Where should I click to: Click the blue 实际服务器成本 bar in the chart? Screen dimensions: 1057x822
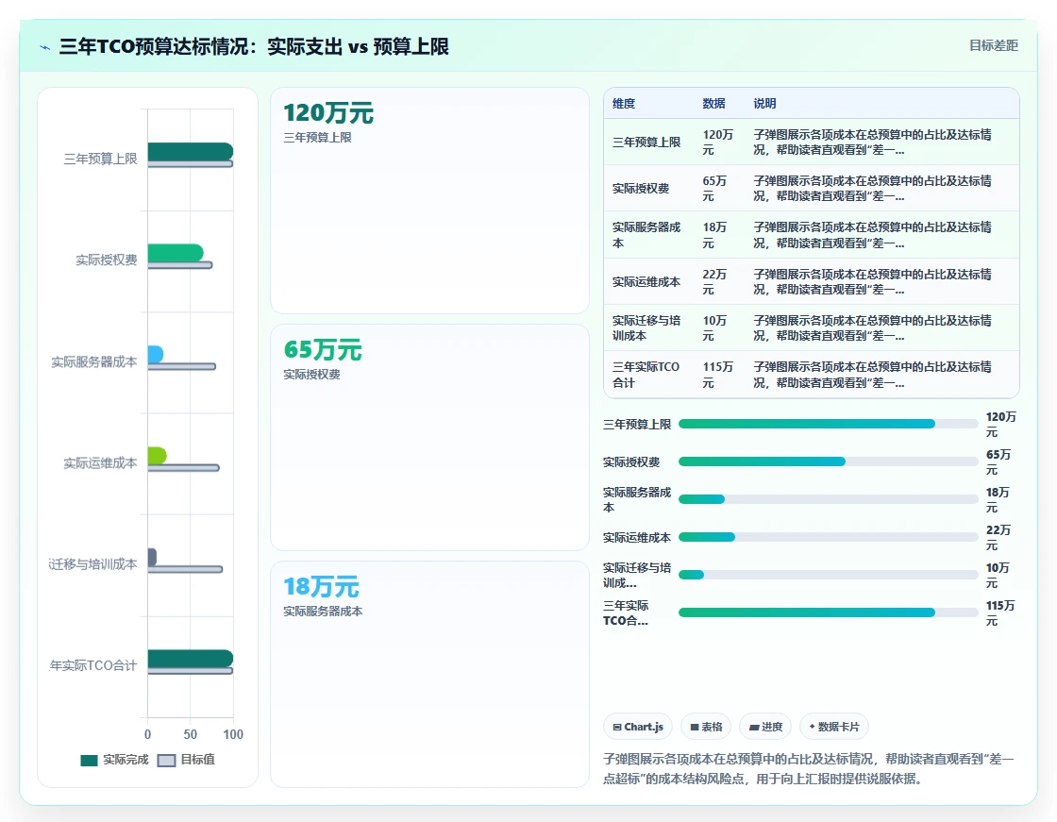[155, 354]
